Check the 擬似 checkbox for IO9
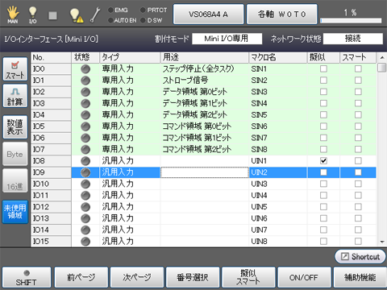Screen dimensions: 387x290 pos(323,172)
